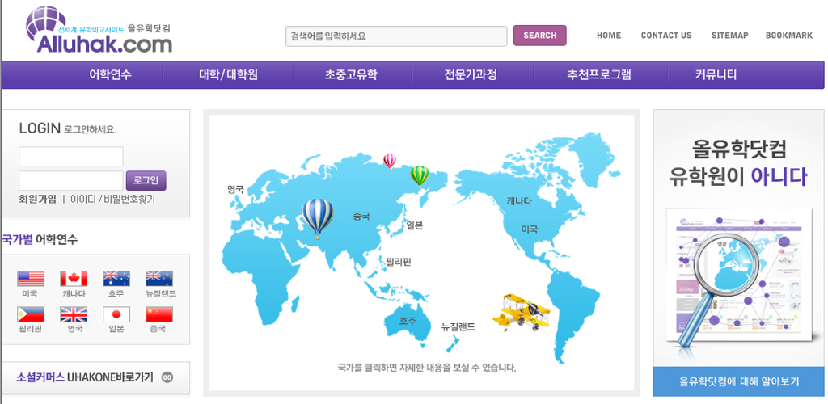Click the Alluhak.com globe logo
The width and height of the screenshot is (828, 404).
(99, 30)
